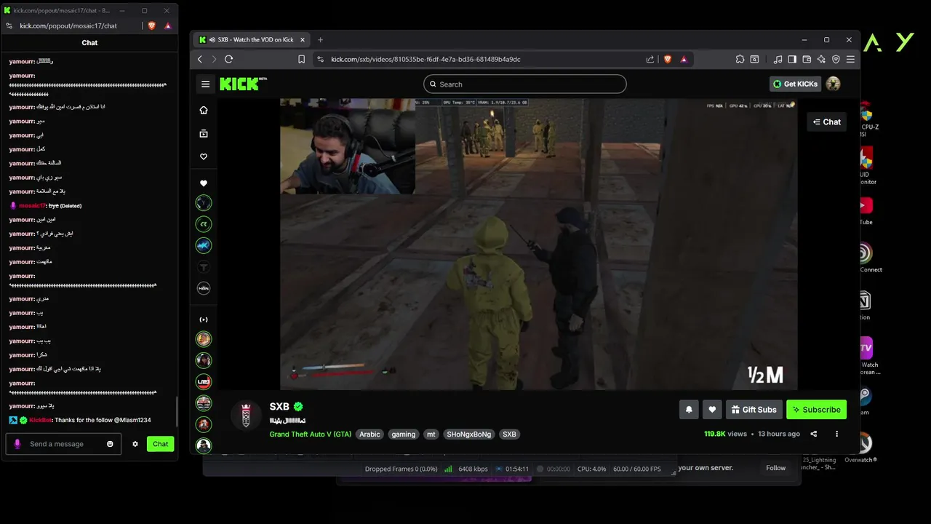931x524 pixels.
Task: Open the Leo AI sparkle icon
Action: 821,60
